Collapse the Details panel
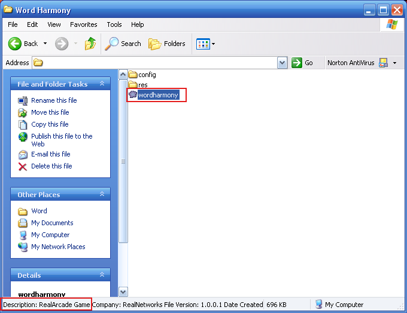 pos(102,275)
